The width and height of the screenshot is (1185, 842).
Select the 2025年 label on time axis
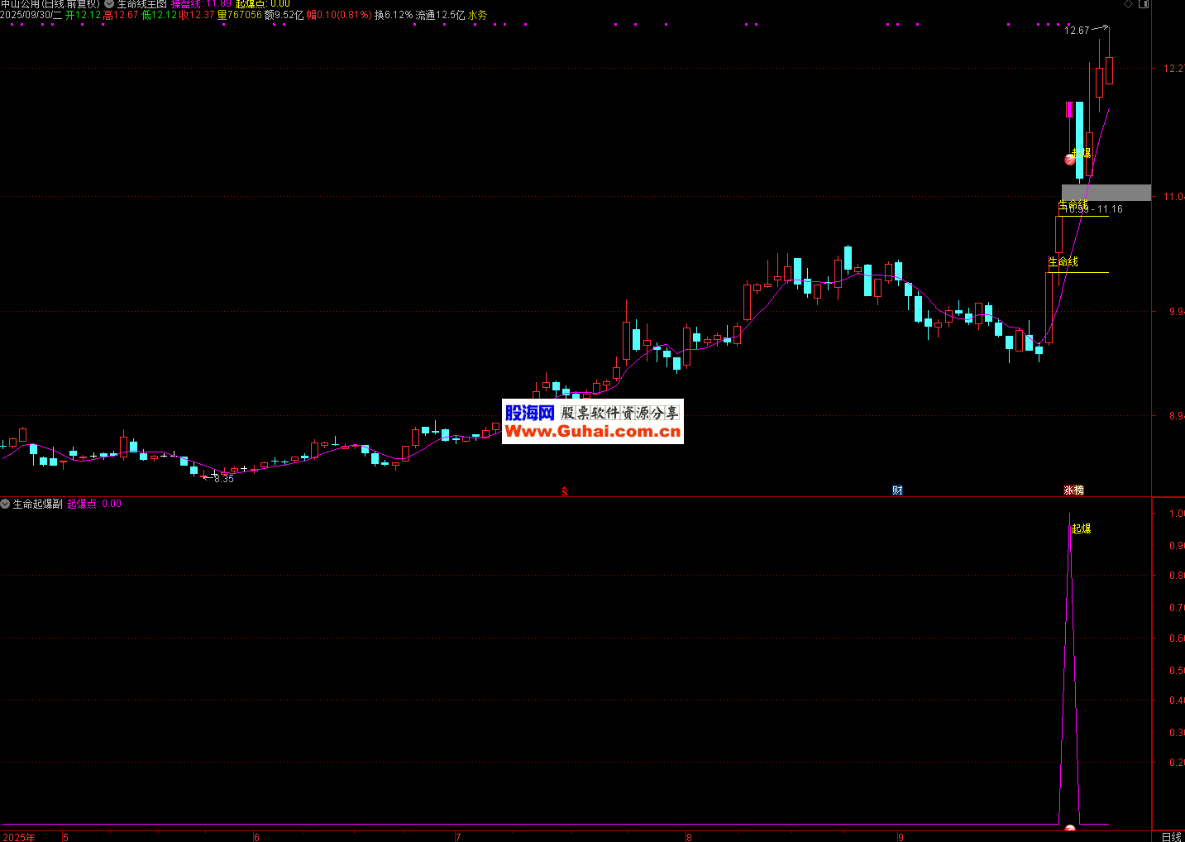18,837
